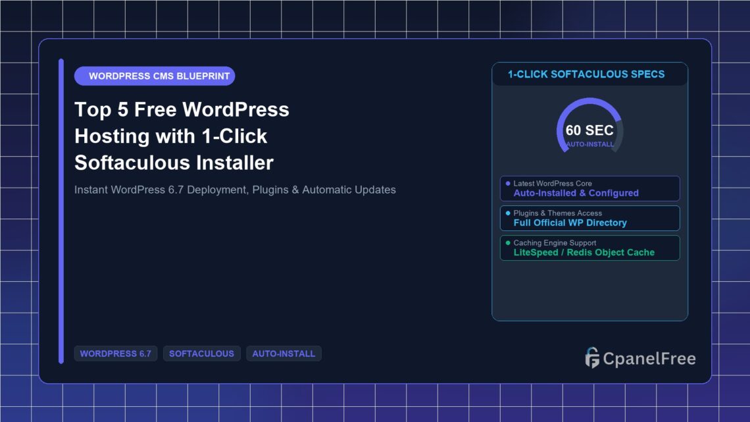Select the Caching Engine Support spec card
750x422 pixels.
click(x=589, y=248)
